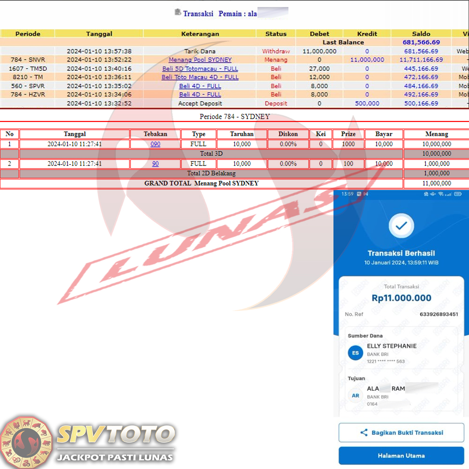Click the transaction icon beside Transaksi title

(178, 12)
